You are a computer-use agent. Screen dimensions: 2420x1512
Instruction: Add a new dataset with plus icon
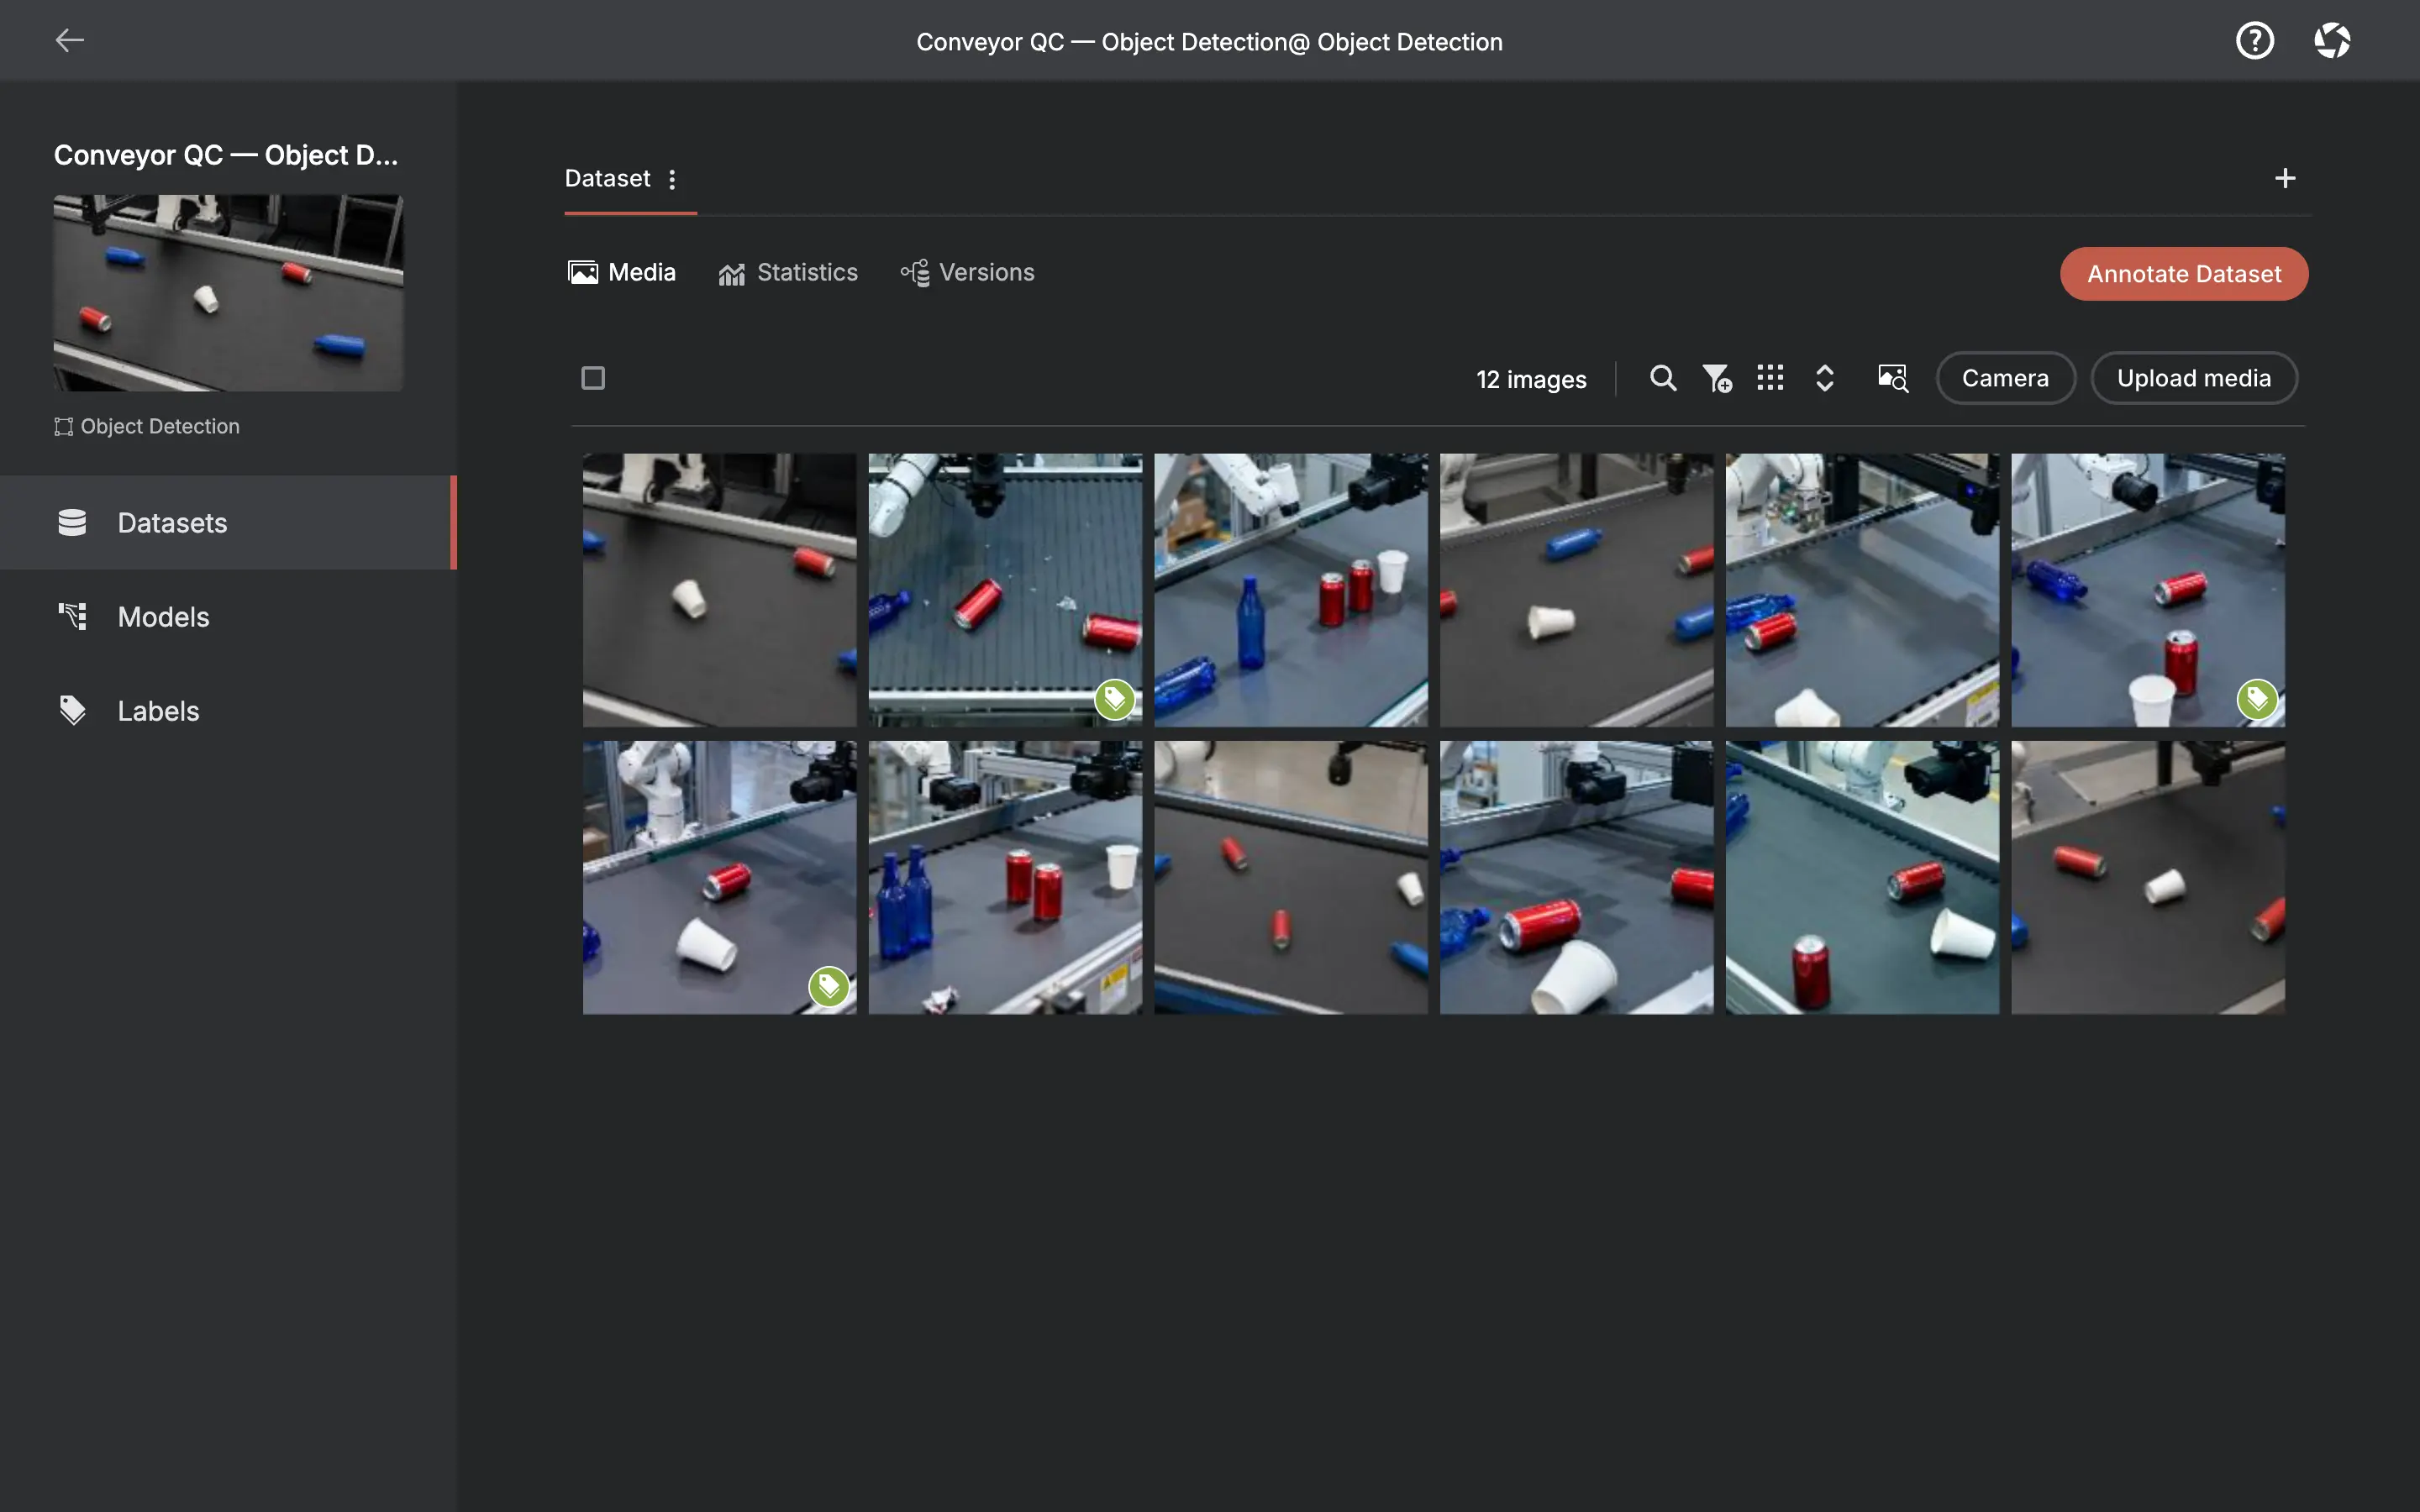point(2285,178)
